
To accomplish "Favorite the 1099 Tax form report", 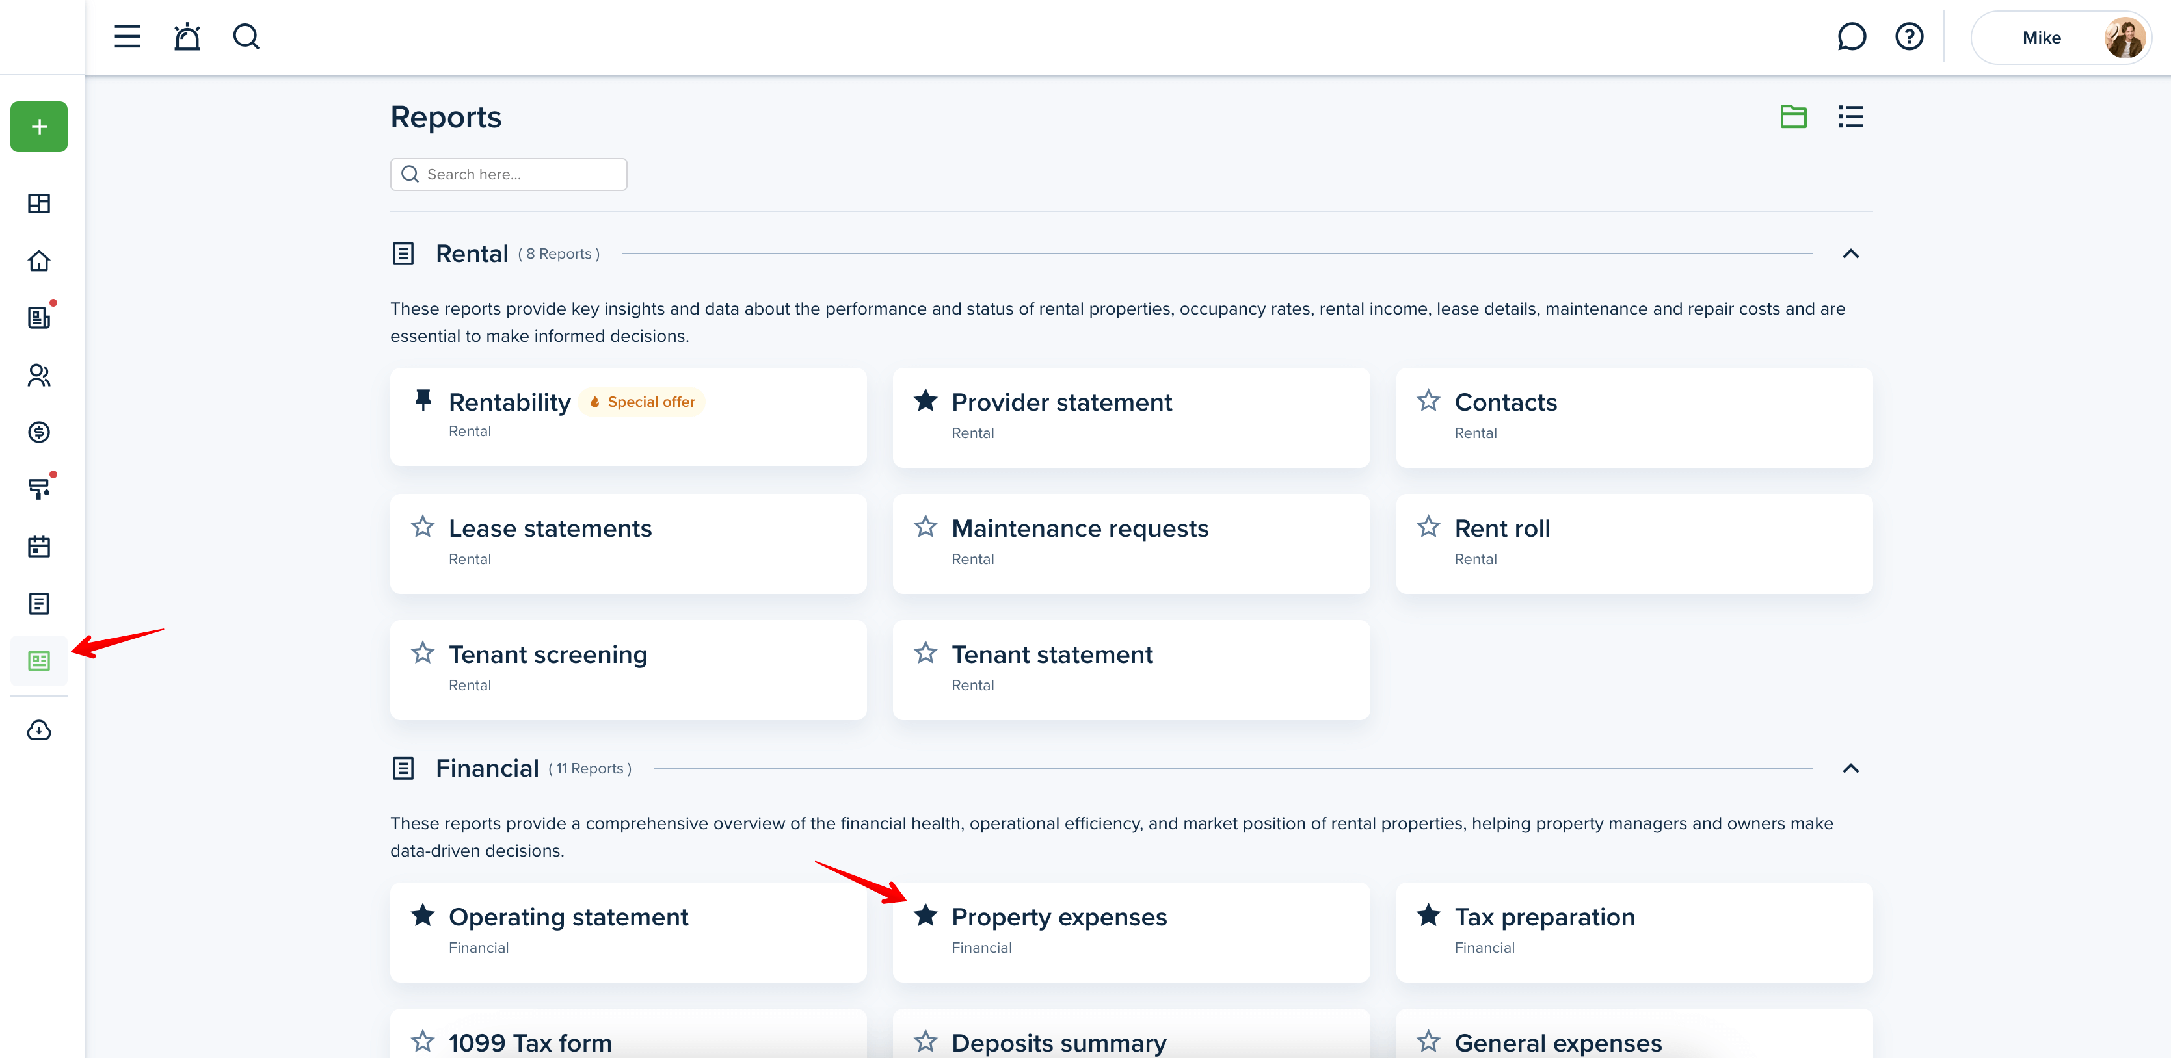I will point(423,1041).
